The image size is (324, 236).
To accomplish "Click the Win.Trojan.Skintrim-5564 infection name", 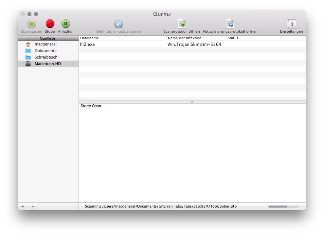I will (194, 45).
